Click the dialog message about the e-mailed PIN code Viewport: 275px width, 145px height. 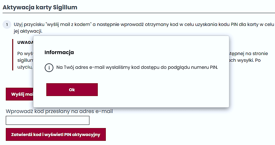click(x=137, y=67)
